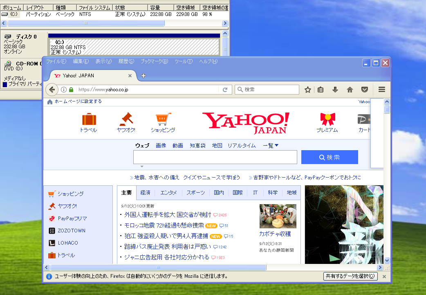Open the 表示(V) menu
Image resolution: width=426 pixels, height=295 pixels.
click(x=103, y=61)
